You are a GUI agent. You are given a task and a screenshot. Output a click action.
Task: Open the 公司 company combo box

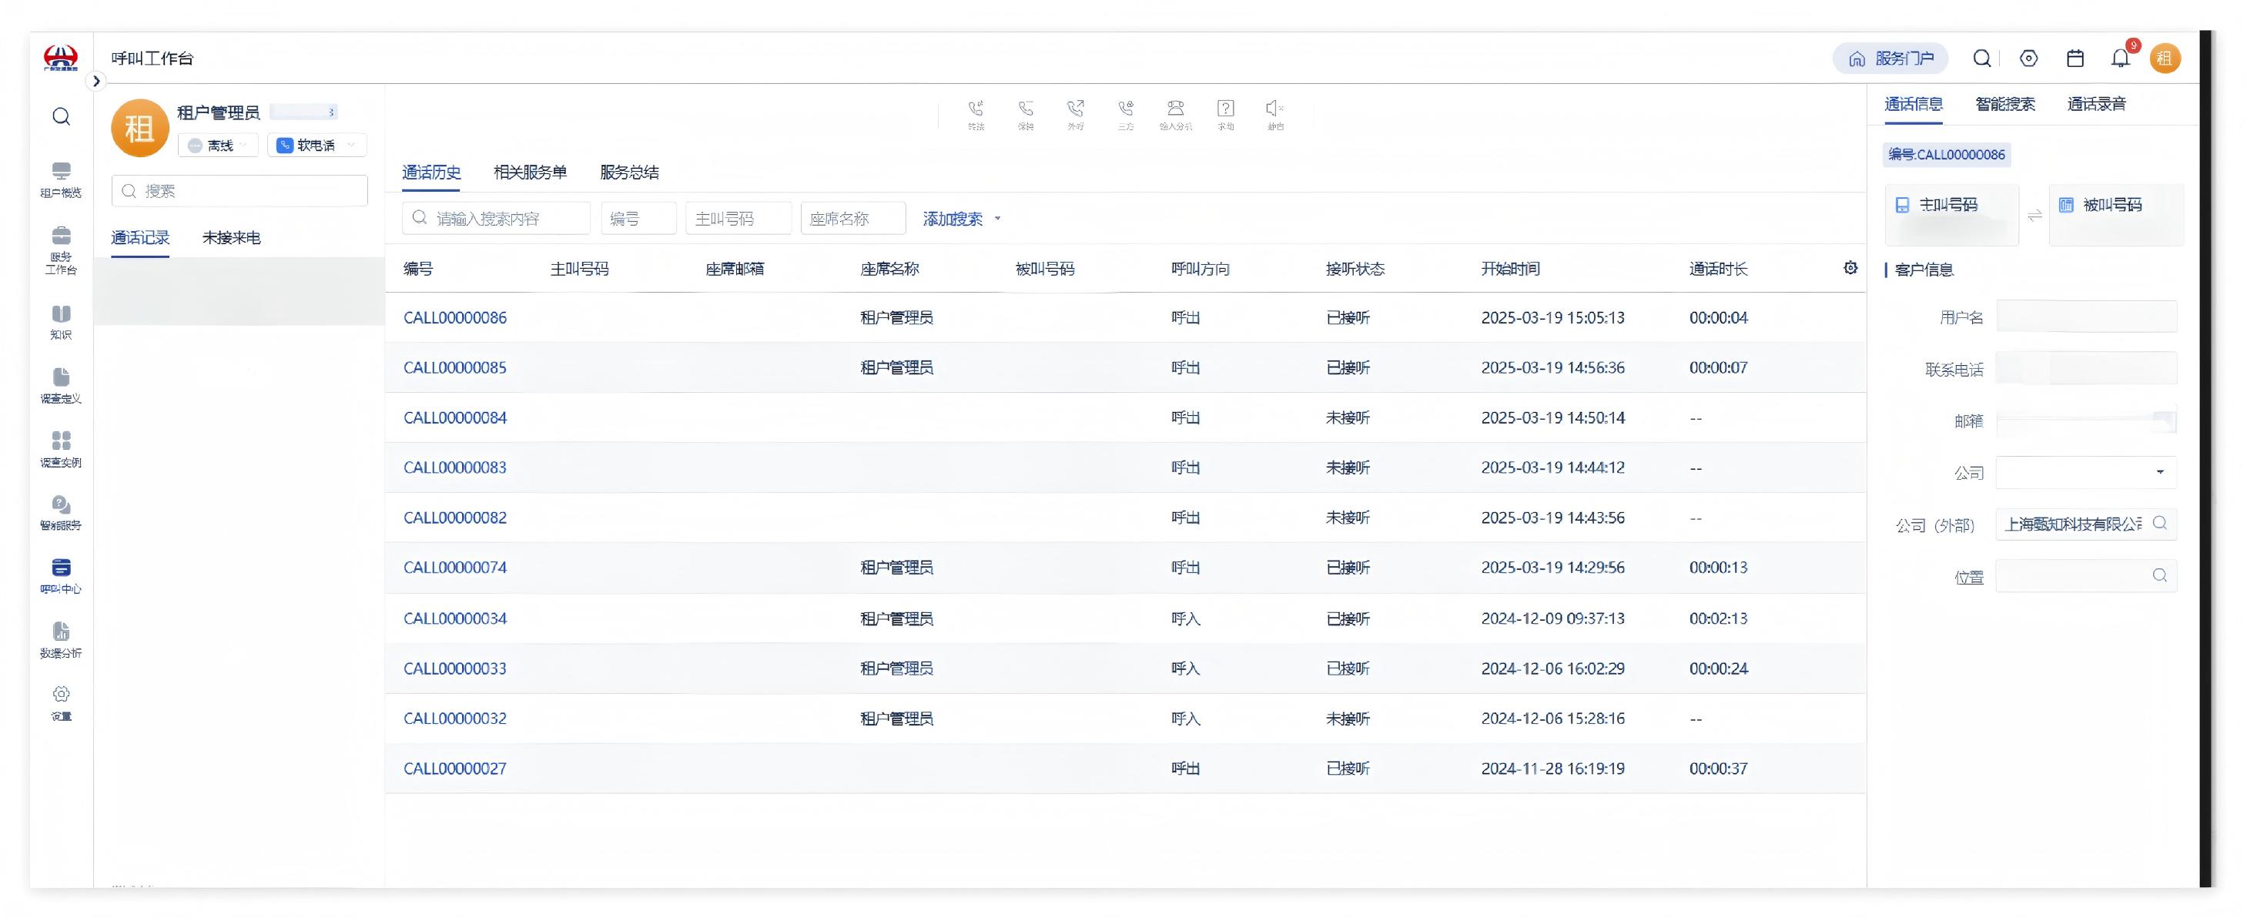[x=2085, y=472]
